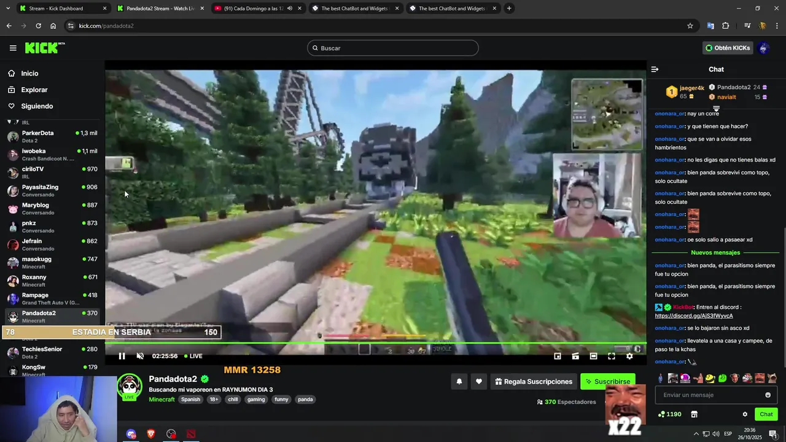Go to browser home page
The image size is (786, 442).
click(53, 26)
